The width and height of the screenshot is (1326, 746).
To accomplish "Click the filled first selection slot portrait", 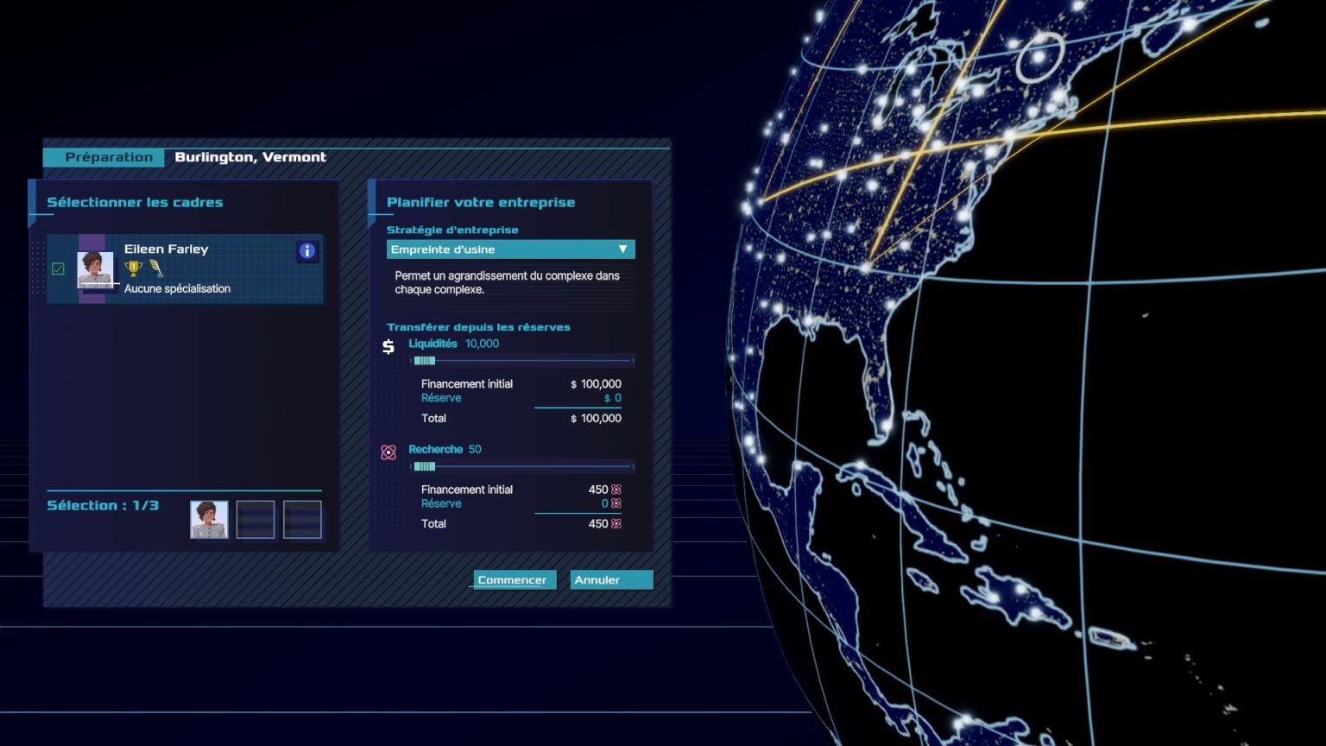I will pyautogui.click(x=209, y=520).
